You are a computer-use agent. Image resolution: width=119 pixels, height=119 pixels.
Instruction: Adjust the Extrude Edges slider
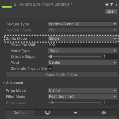click(75, 56)
